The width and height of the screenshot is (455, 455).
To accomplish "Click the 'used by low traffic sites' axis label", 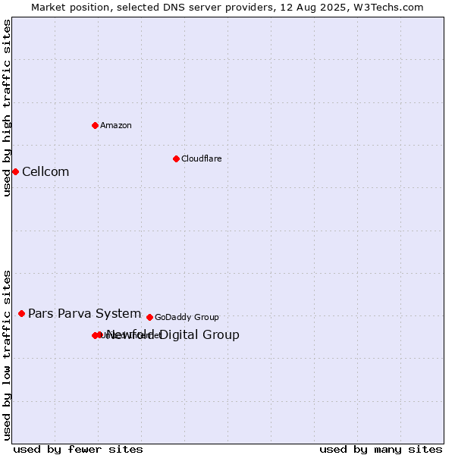I will tap(6, 356).
